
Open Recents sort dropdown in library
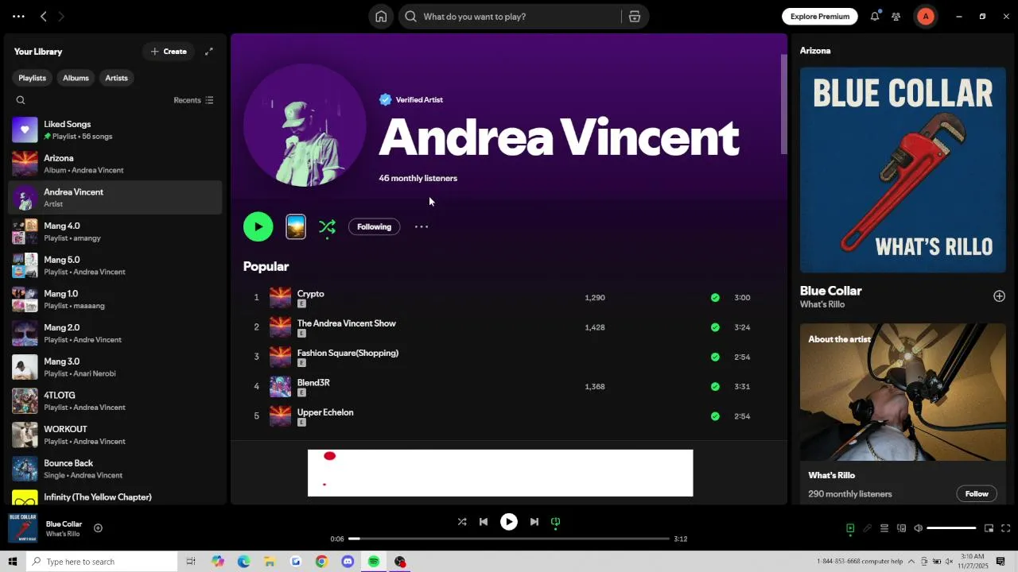point(193,100)
